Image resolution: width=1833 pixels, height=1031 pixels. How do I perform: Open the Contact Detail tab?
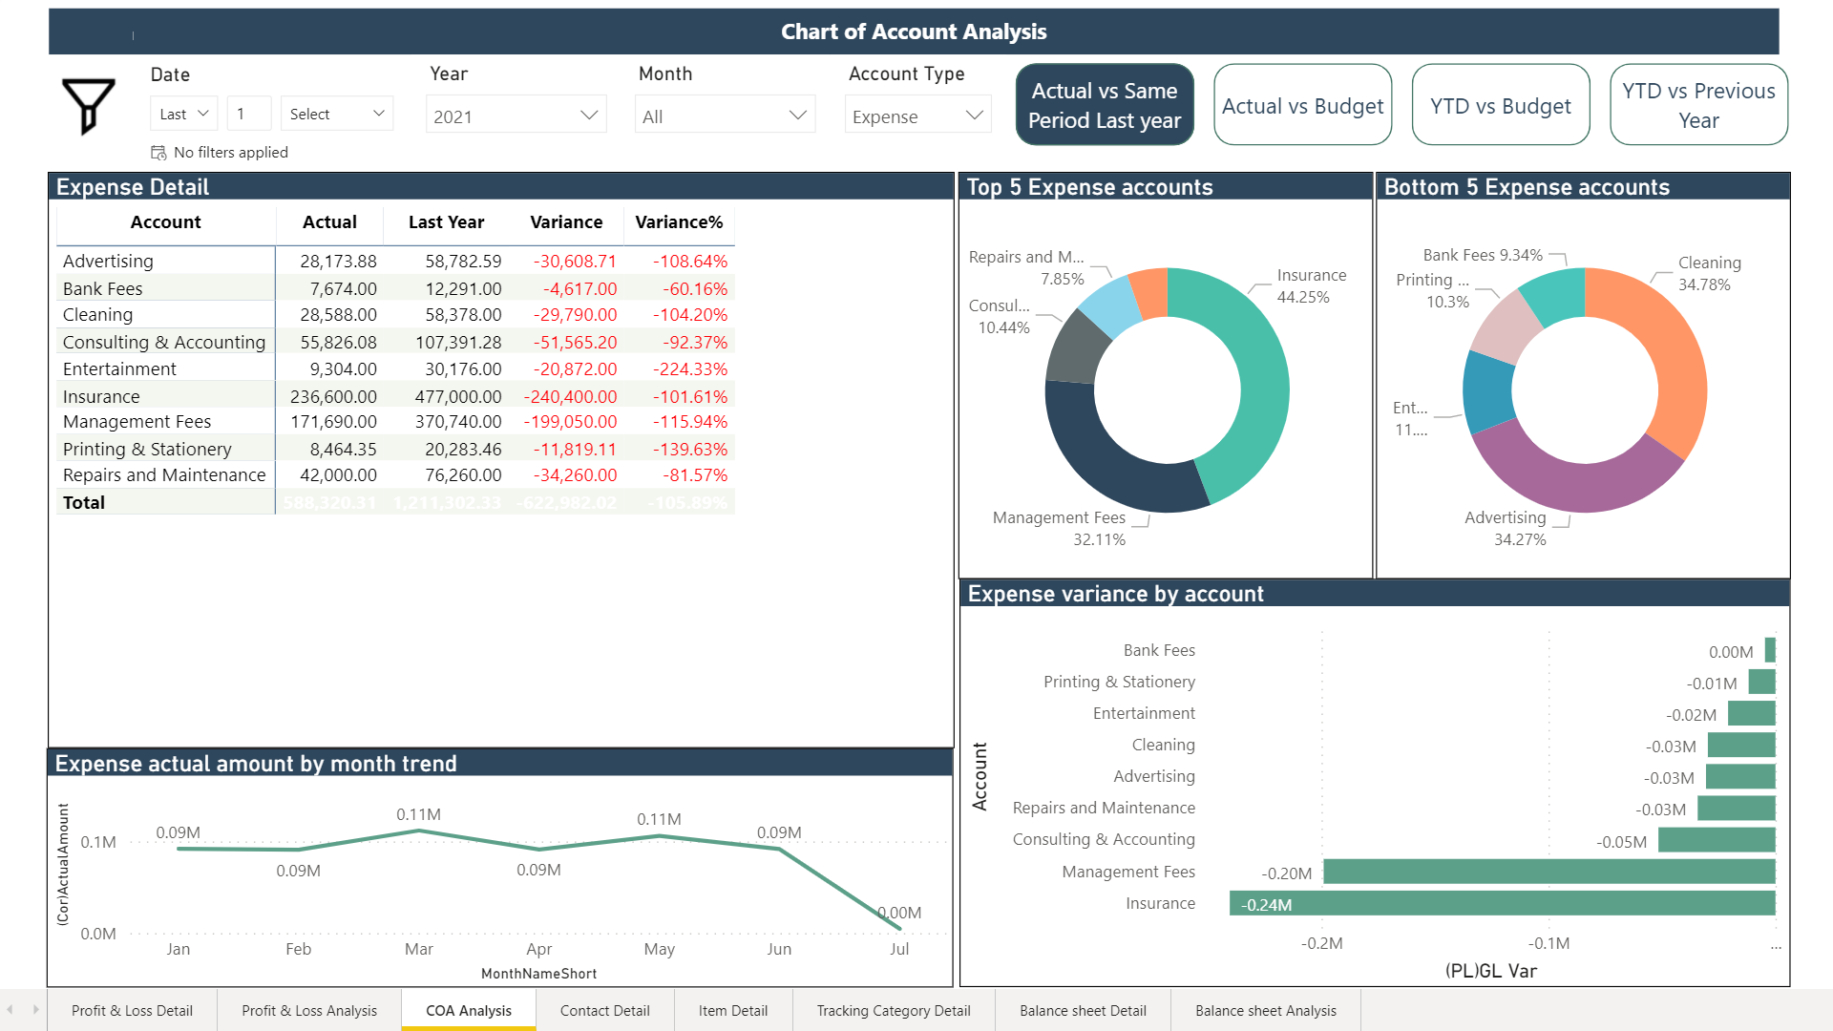point(604,1010)
